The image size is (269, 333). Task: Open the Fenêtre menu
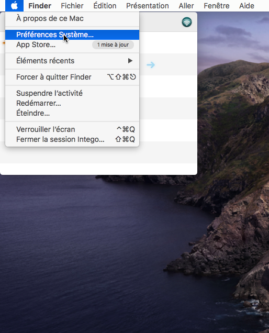pos(217,6)
